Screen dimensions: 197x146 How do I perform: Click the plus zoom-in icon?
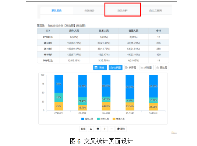[x=105, y=129]
